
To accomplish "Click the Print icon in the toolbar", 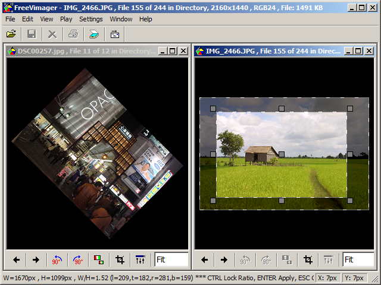I will tap(73, 34).
